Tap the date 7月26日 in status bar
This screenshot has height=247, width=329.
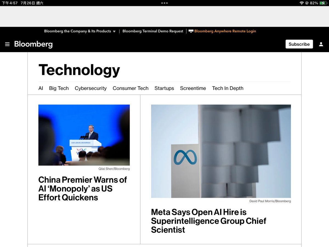[28, 3]
